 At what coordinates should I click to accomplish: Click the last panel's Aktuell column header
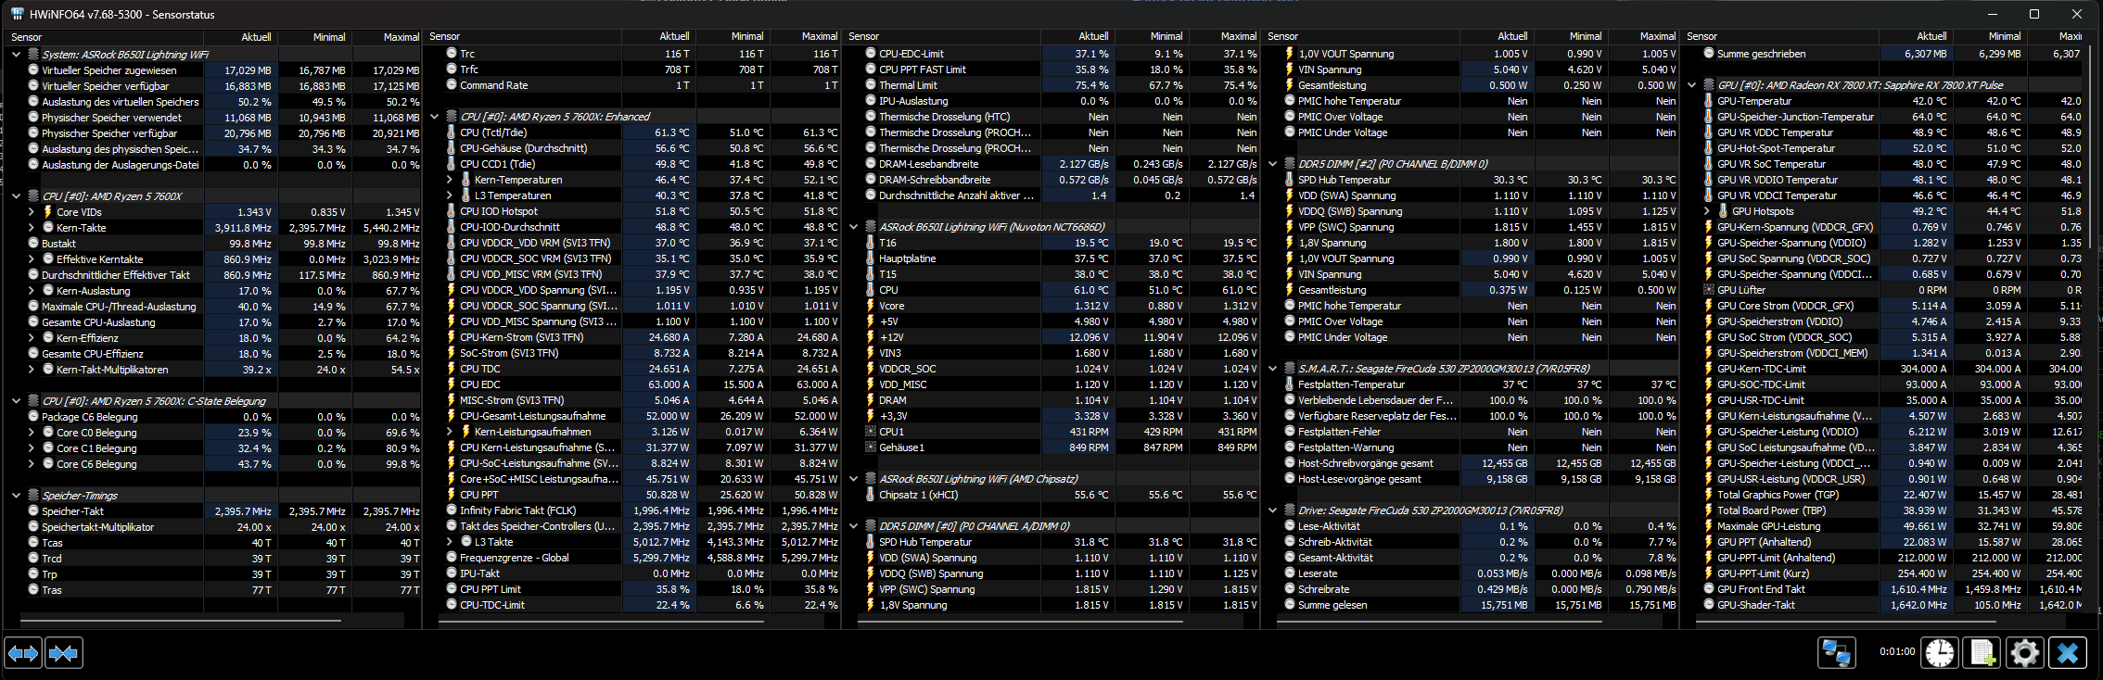coord(1917,37)
